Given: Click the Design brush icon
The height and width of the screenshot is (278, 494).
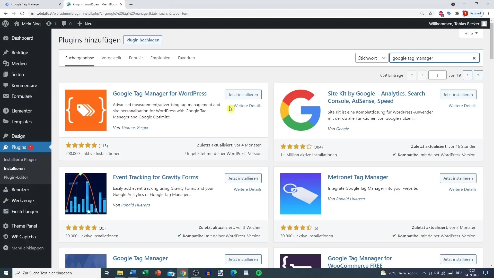Looking at the screenshot, I should pos(6,136).
